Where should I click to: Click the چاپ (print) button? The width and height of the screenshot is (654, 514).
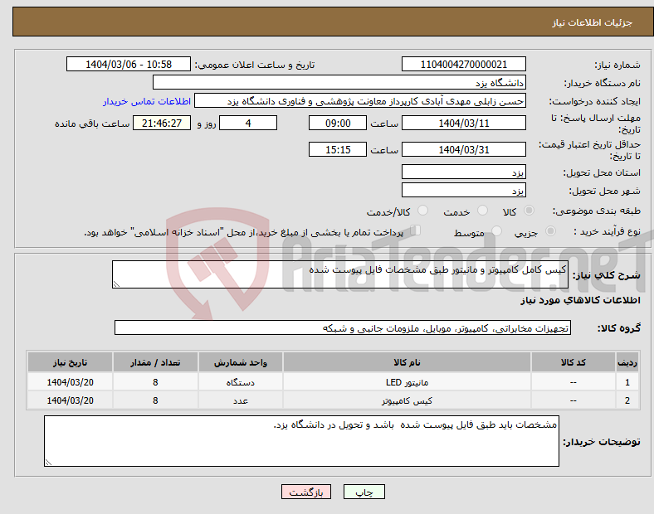(364, 492)
